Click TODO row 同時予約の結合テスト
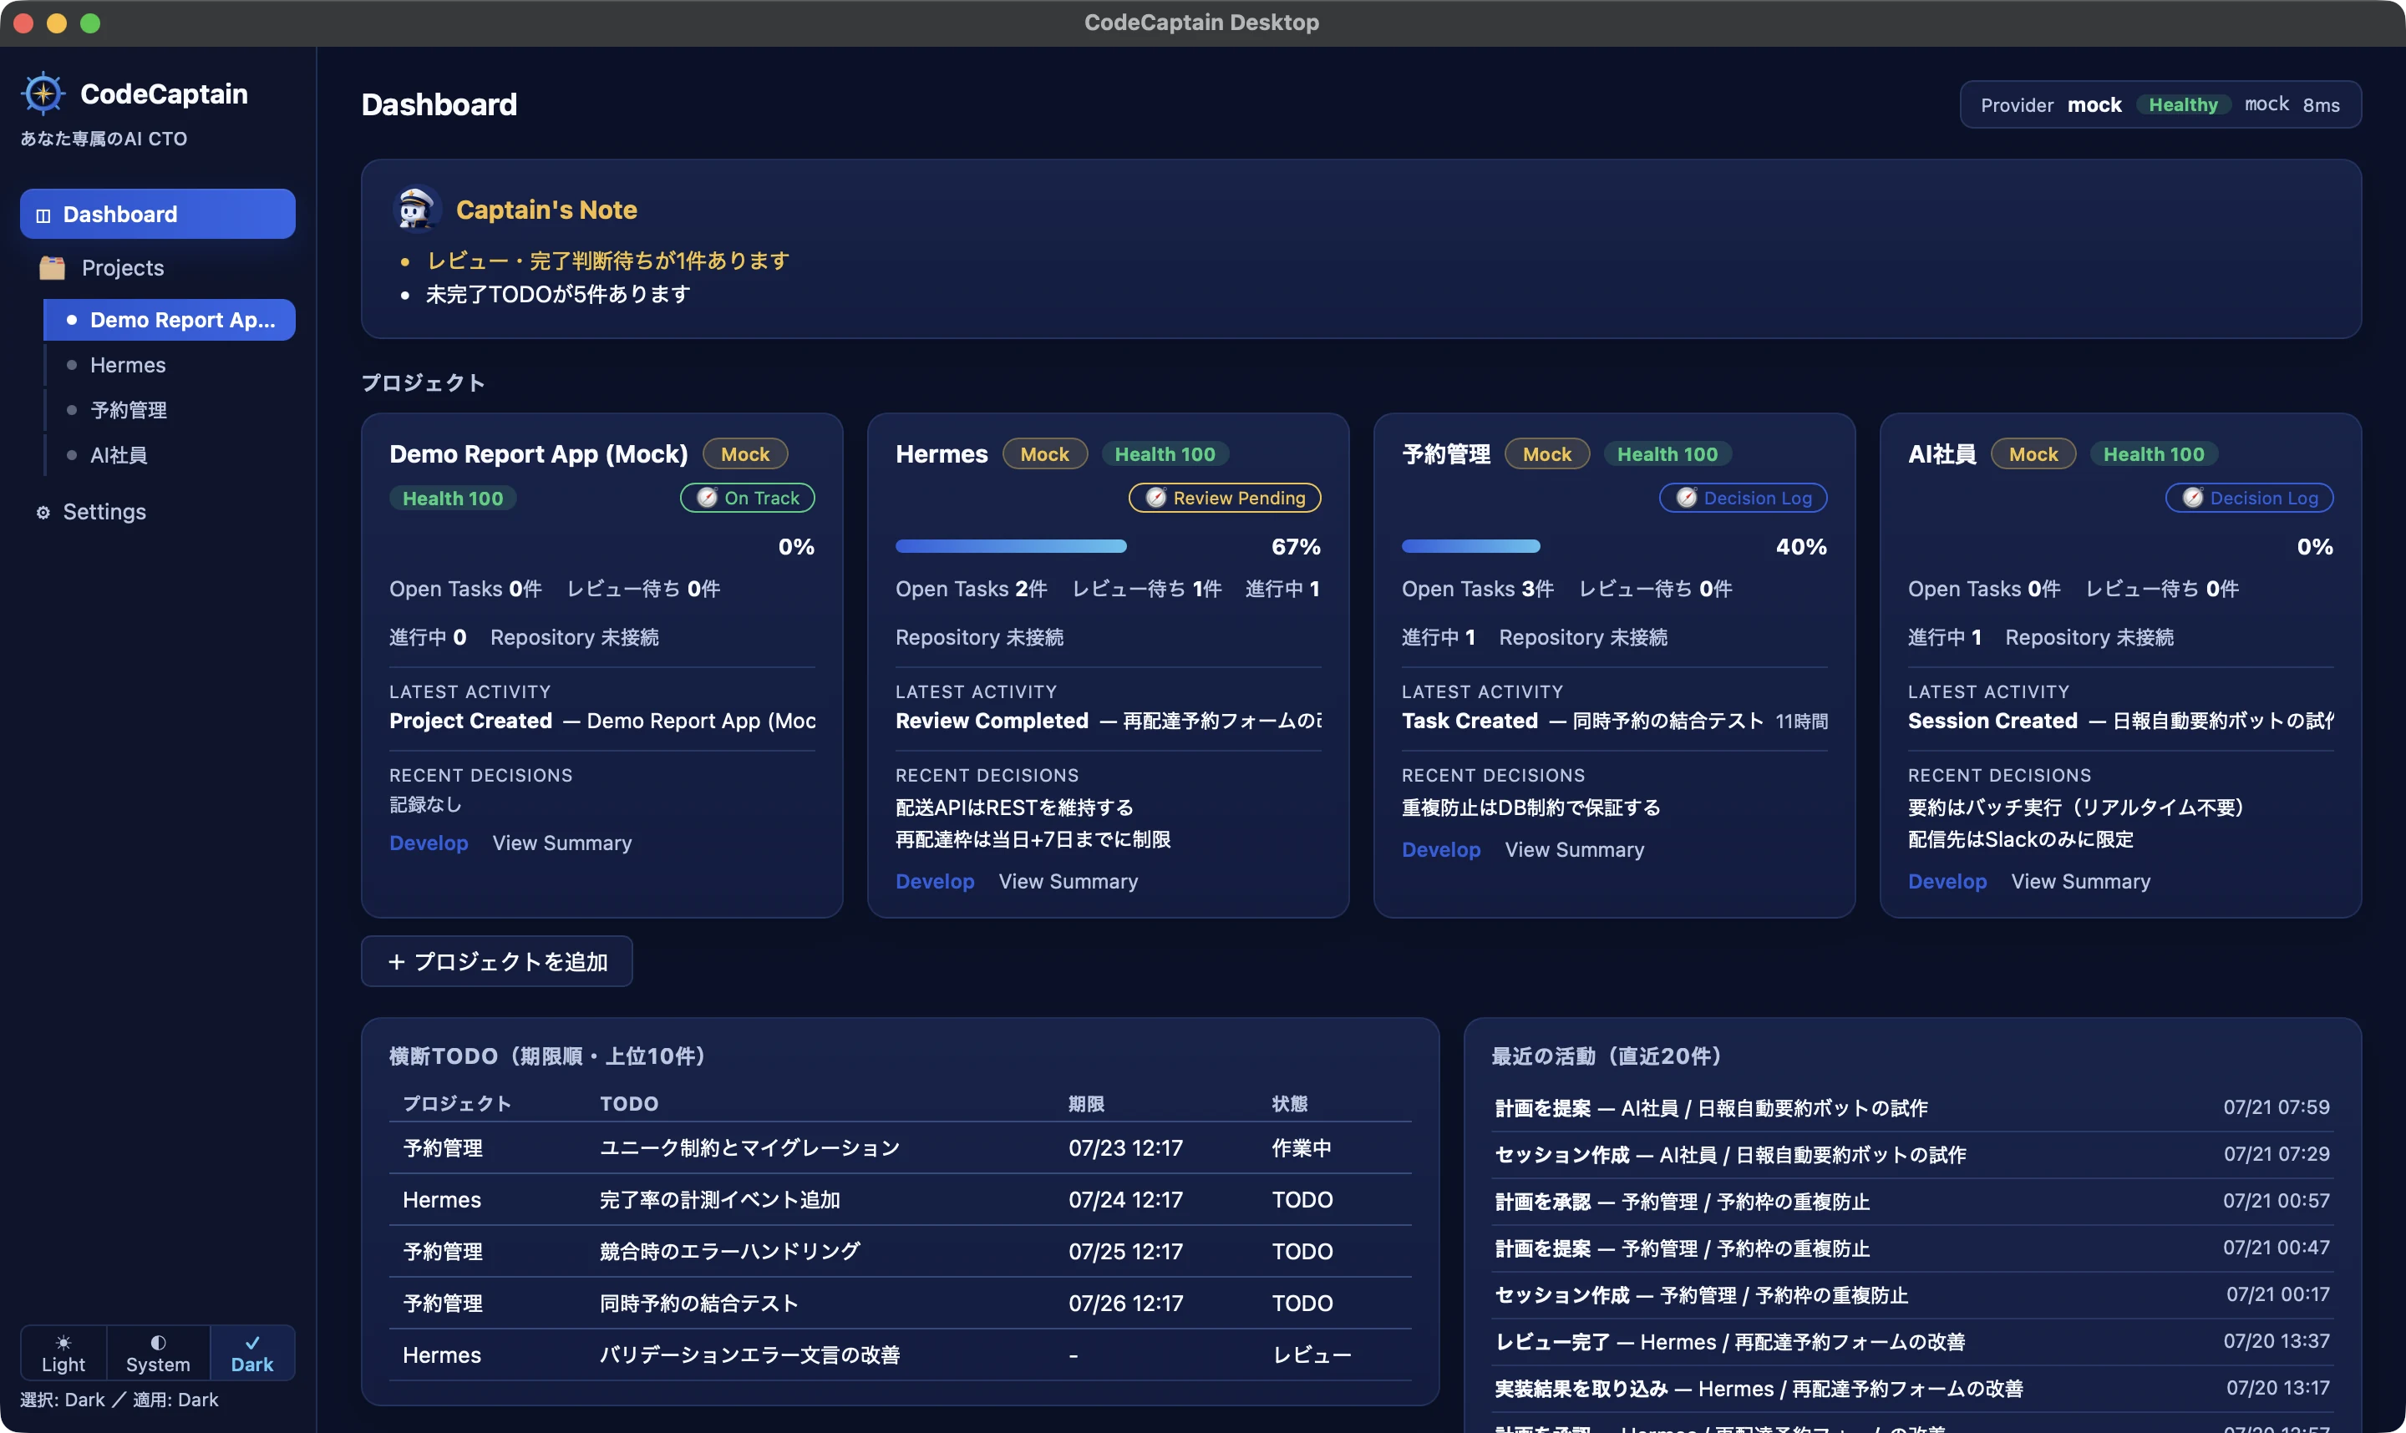Viewport: 2406px width, 1433px height. pos(901,1303)
